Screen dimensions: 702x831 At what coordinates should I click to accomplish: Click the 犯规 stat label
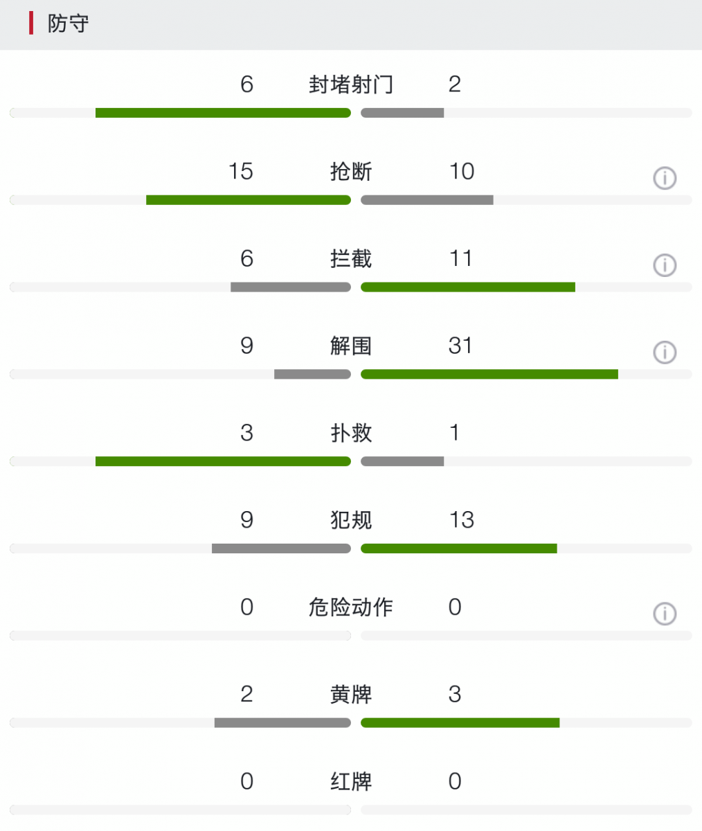(351, 520)
